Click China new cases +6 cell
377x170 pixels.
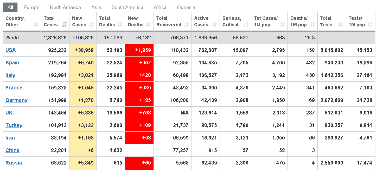[x=83, y=150]
